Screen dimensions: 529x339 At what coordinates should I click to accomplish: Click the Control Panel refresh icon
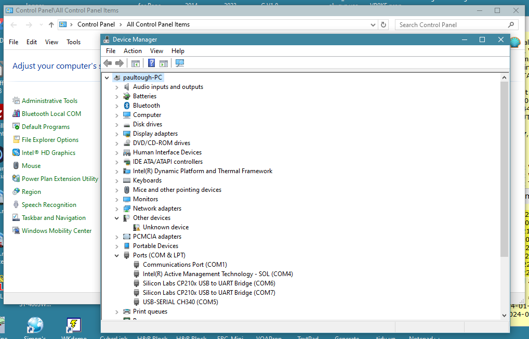(383, 24)
